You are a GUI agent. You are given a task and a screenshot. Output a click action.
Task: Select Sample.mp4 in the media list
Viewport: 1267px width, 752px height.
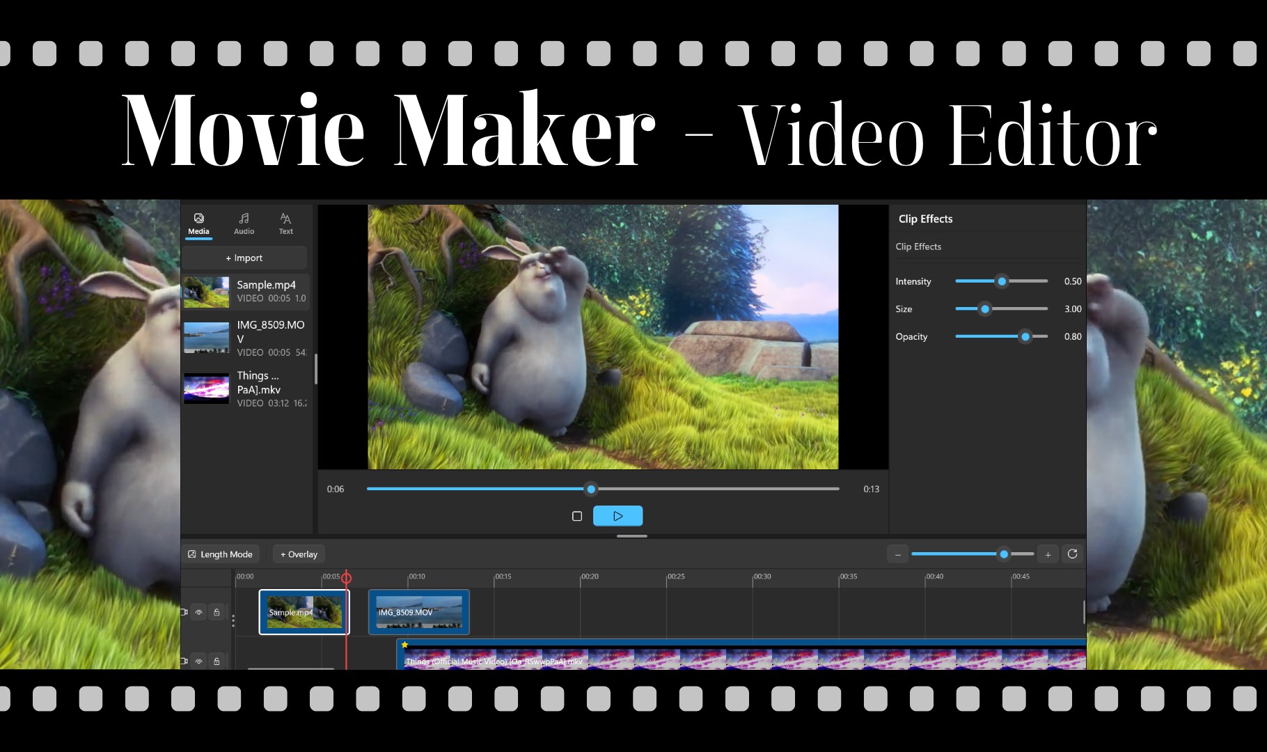(x=245, y=291)
